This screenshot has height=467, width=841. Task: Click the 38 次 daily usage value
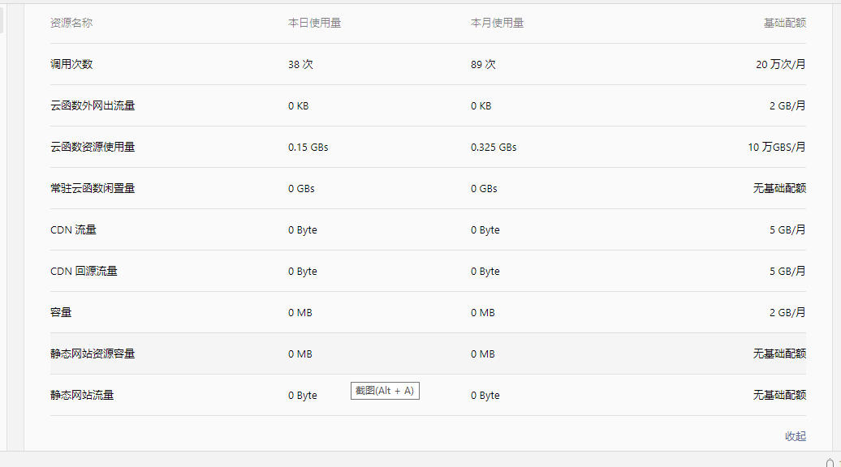coord(300,64)
